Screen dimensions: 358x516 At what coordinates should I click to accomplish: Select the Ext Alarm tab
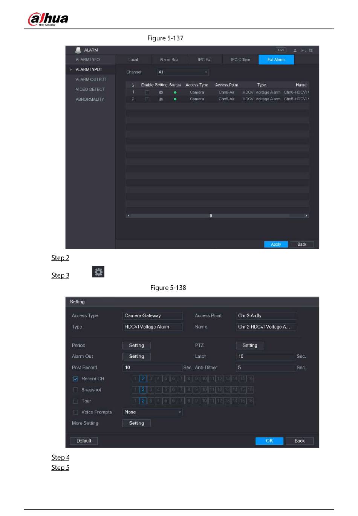[x=276, y=60]
